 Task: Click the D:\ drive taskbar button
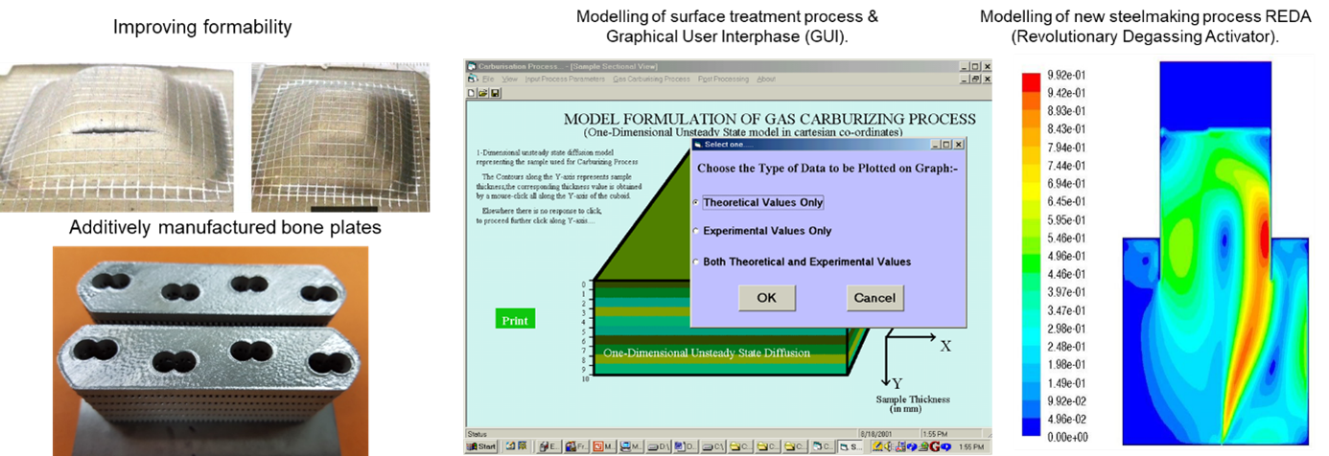pos(658,447)
